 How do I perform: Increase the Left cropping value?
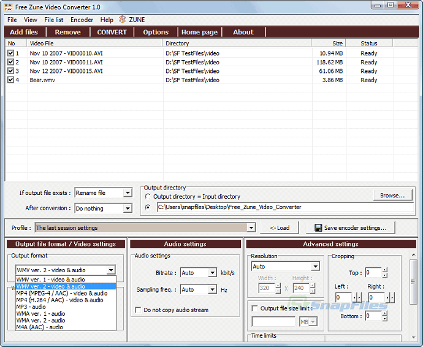(x=359, y=297)
